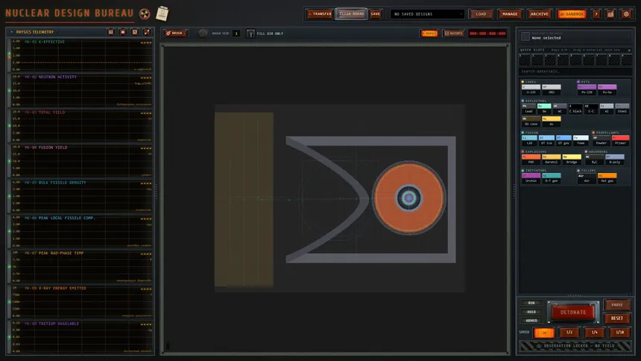Click the expand telemetry panel arrow icon
The image size is (641, 361).
coord(147,32)
